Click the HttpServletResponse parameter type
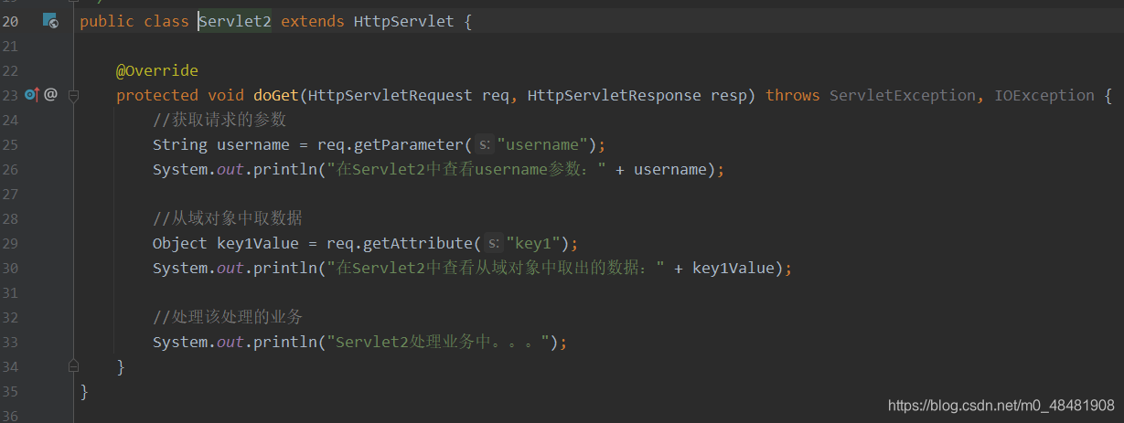The height and width of the screenshot is (423, 1124). [x=615, y=95]
